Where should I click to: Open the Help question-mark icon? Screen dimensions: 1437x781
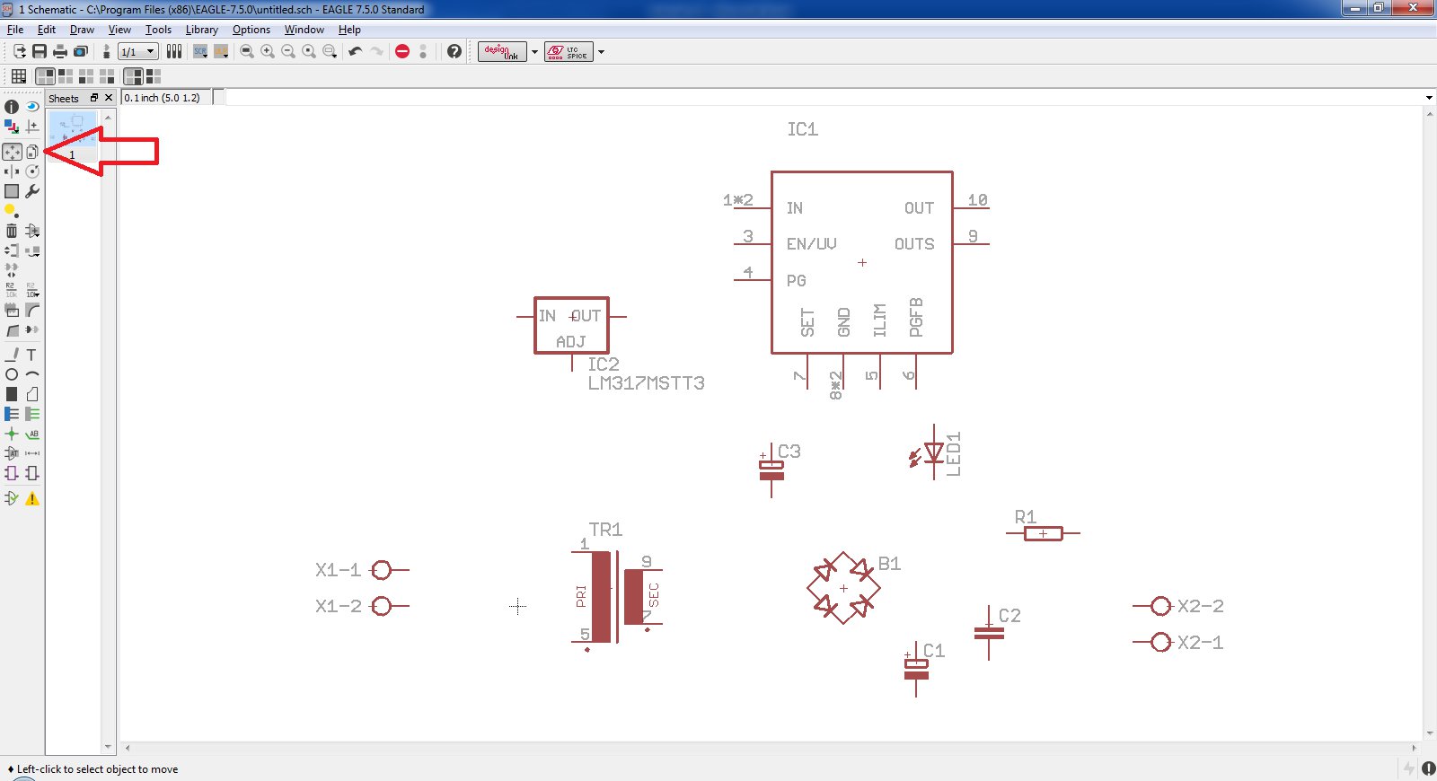454,51
